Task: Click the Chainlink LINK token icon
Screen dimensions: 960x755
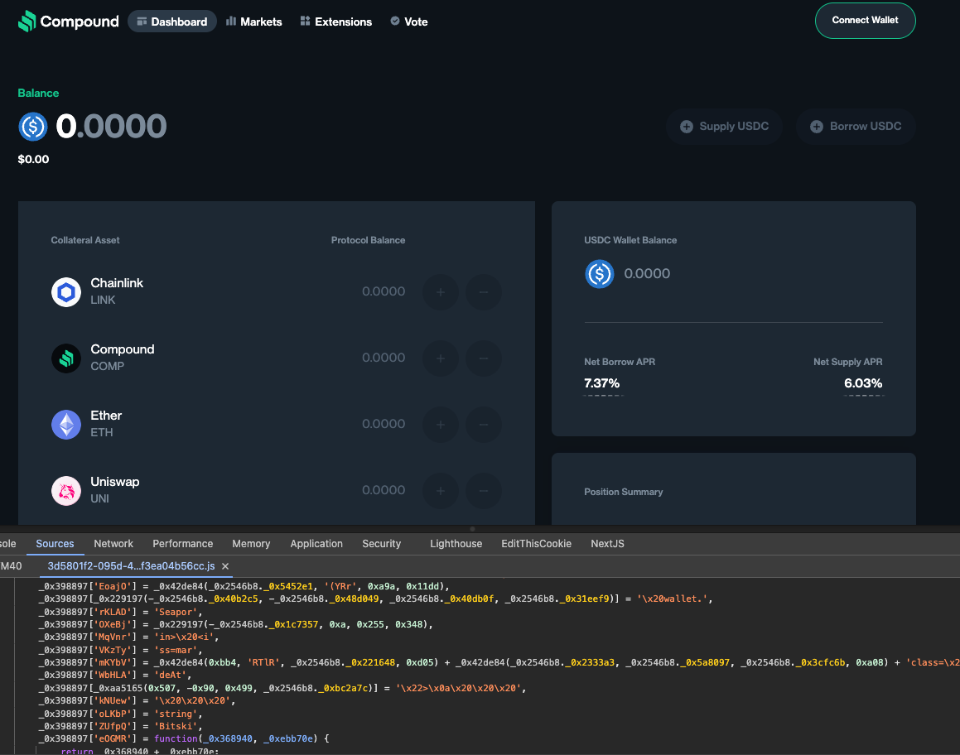Action: tap(66, 291)
